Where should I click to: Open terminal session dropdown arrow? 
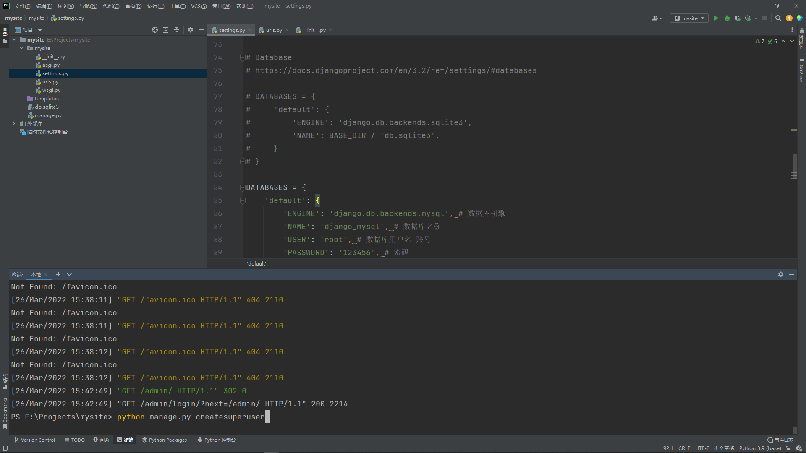click(x=69, y=274)
